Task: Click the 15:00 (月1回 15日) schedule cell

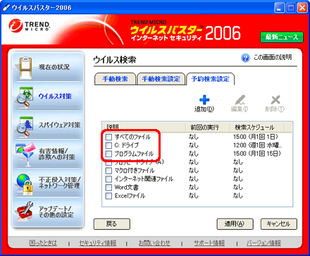Action: (x=257, y=154)
